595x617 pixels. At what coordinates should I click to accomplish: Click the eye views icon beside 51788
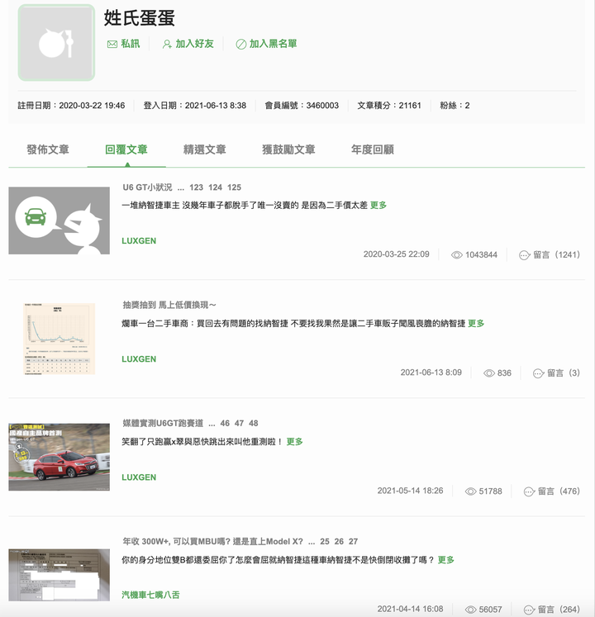(470, 491)
